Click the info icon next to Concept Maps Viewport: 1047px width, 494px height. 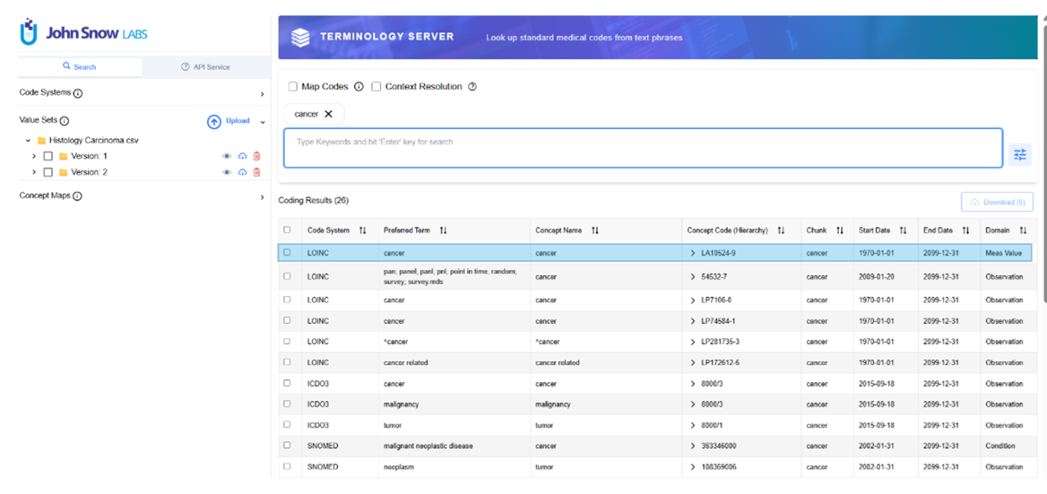coord(77,196)
